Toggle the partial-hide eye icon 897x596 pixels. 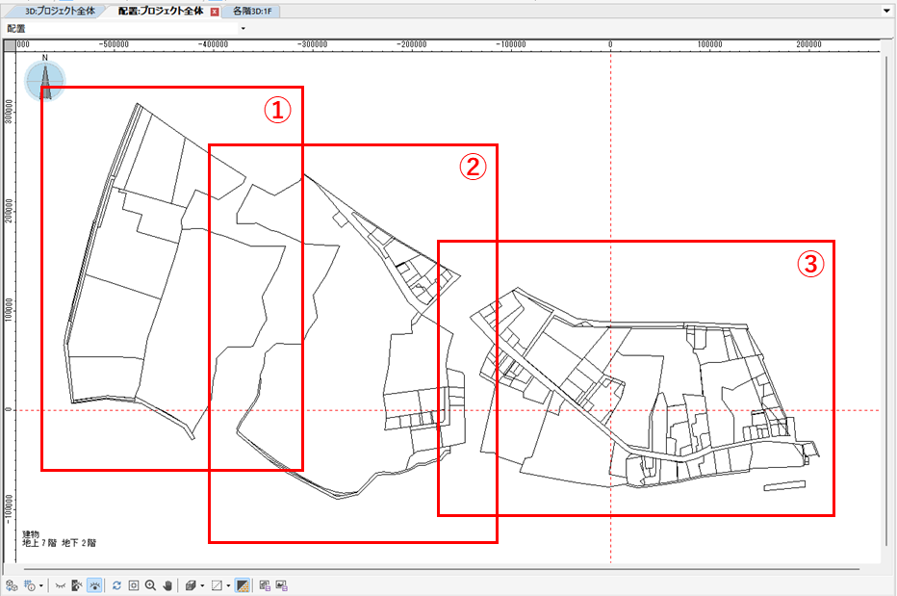[x=77, y=585]
